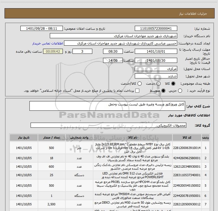Click the quantity 2,500 cell
Viewport: 218px width, 211px height.
(52, 204)
